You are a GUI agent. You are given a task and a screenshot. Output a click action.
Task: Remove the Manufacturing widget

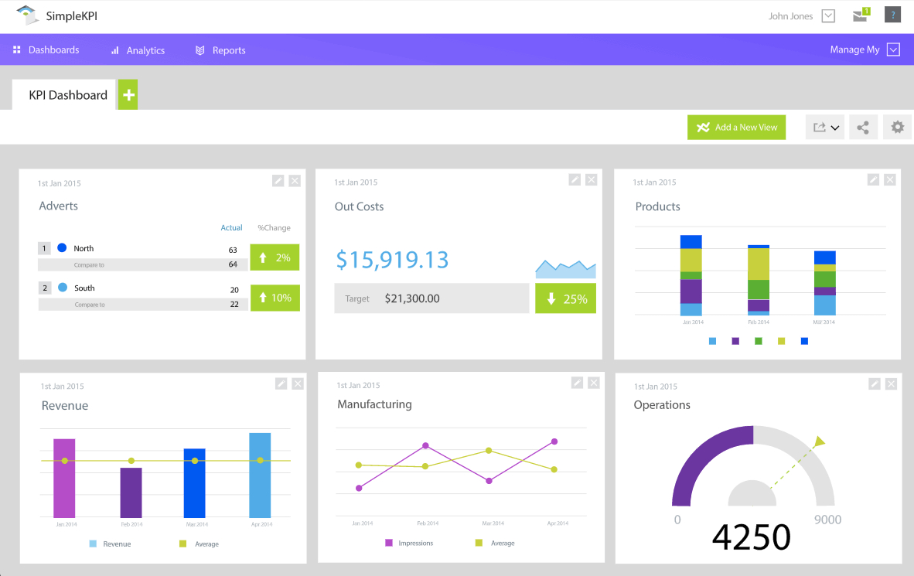coord(594,382)
